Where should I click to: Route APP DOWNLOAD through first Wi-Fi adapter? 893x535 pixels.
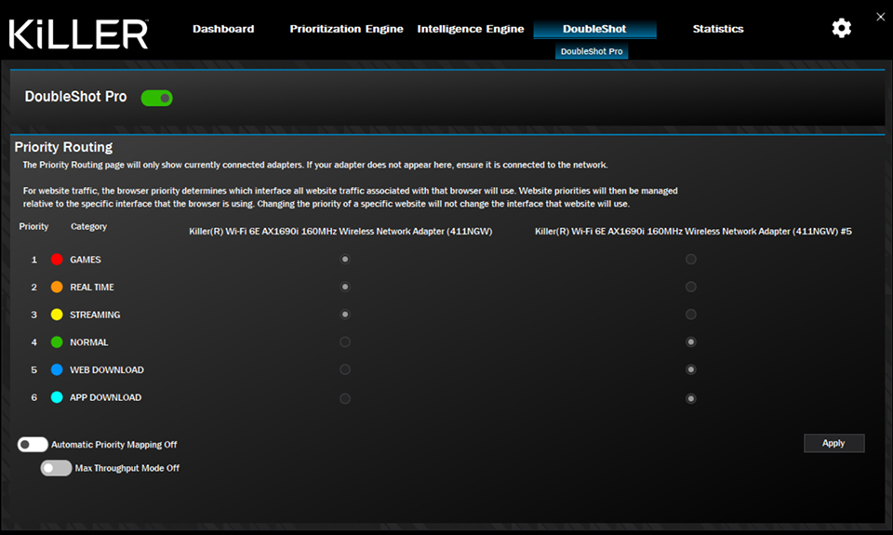344,398
